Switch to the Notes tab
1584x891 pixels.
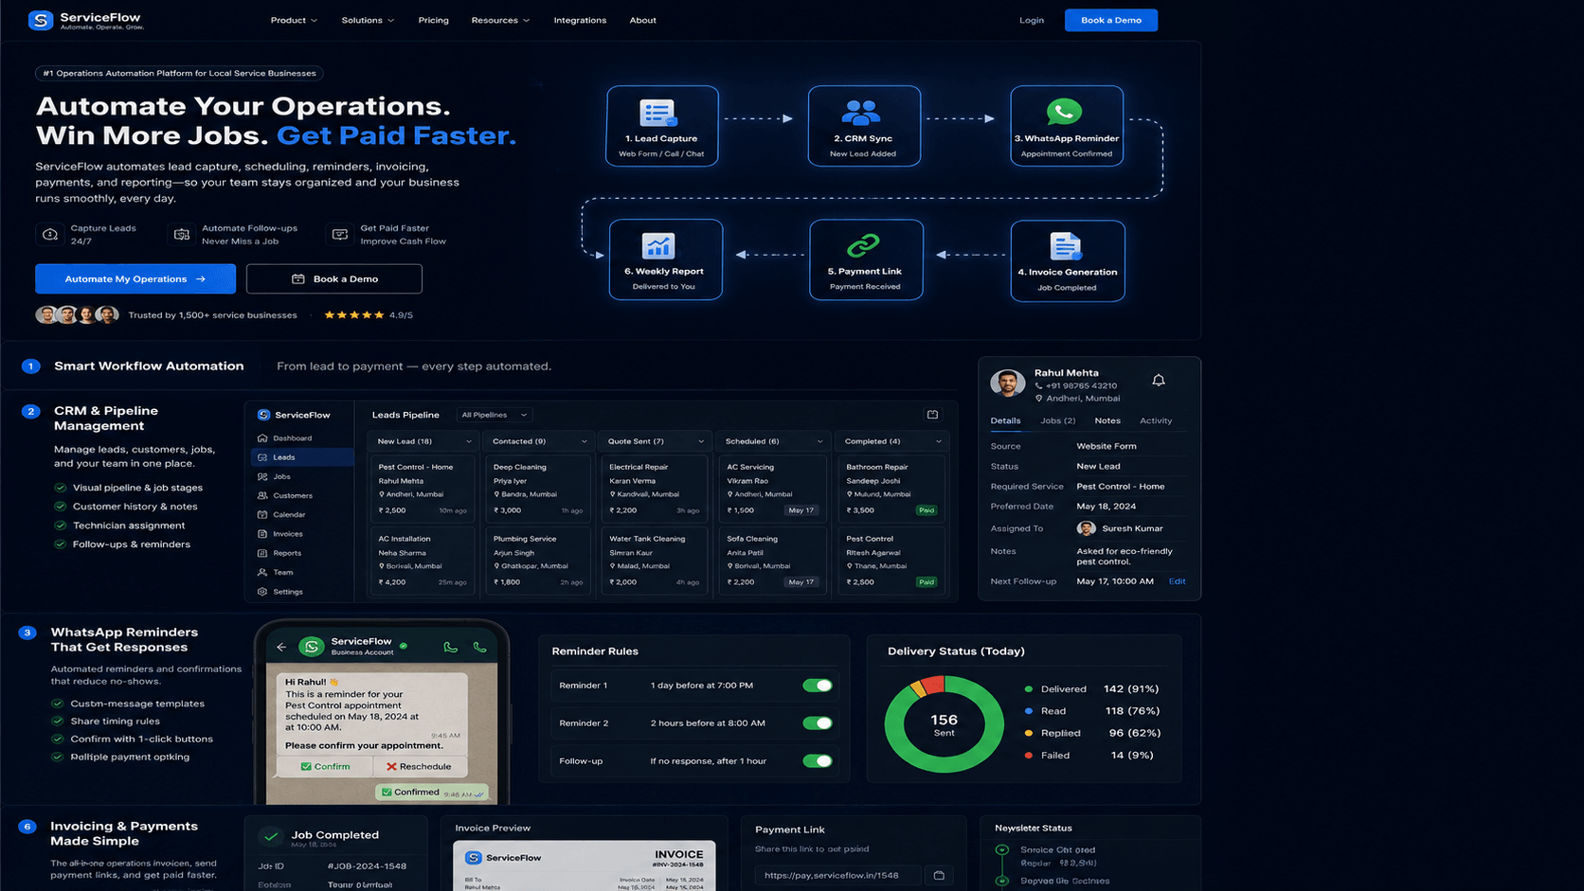(1107, 420)
